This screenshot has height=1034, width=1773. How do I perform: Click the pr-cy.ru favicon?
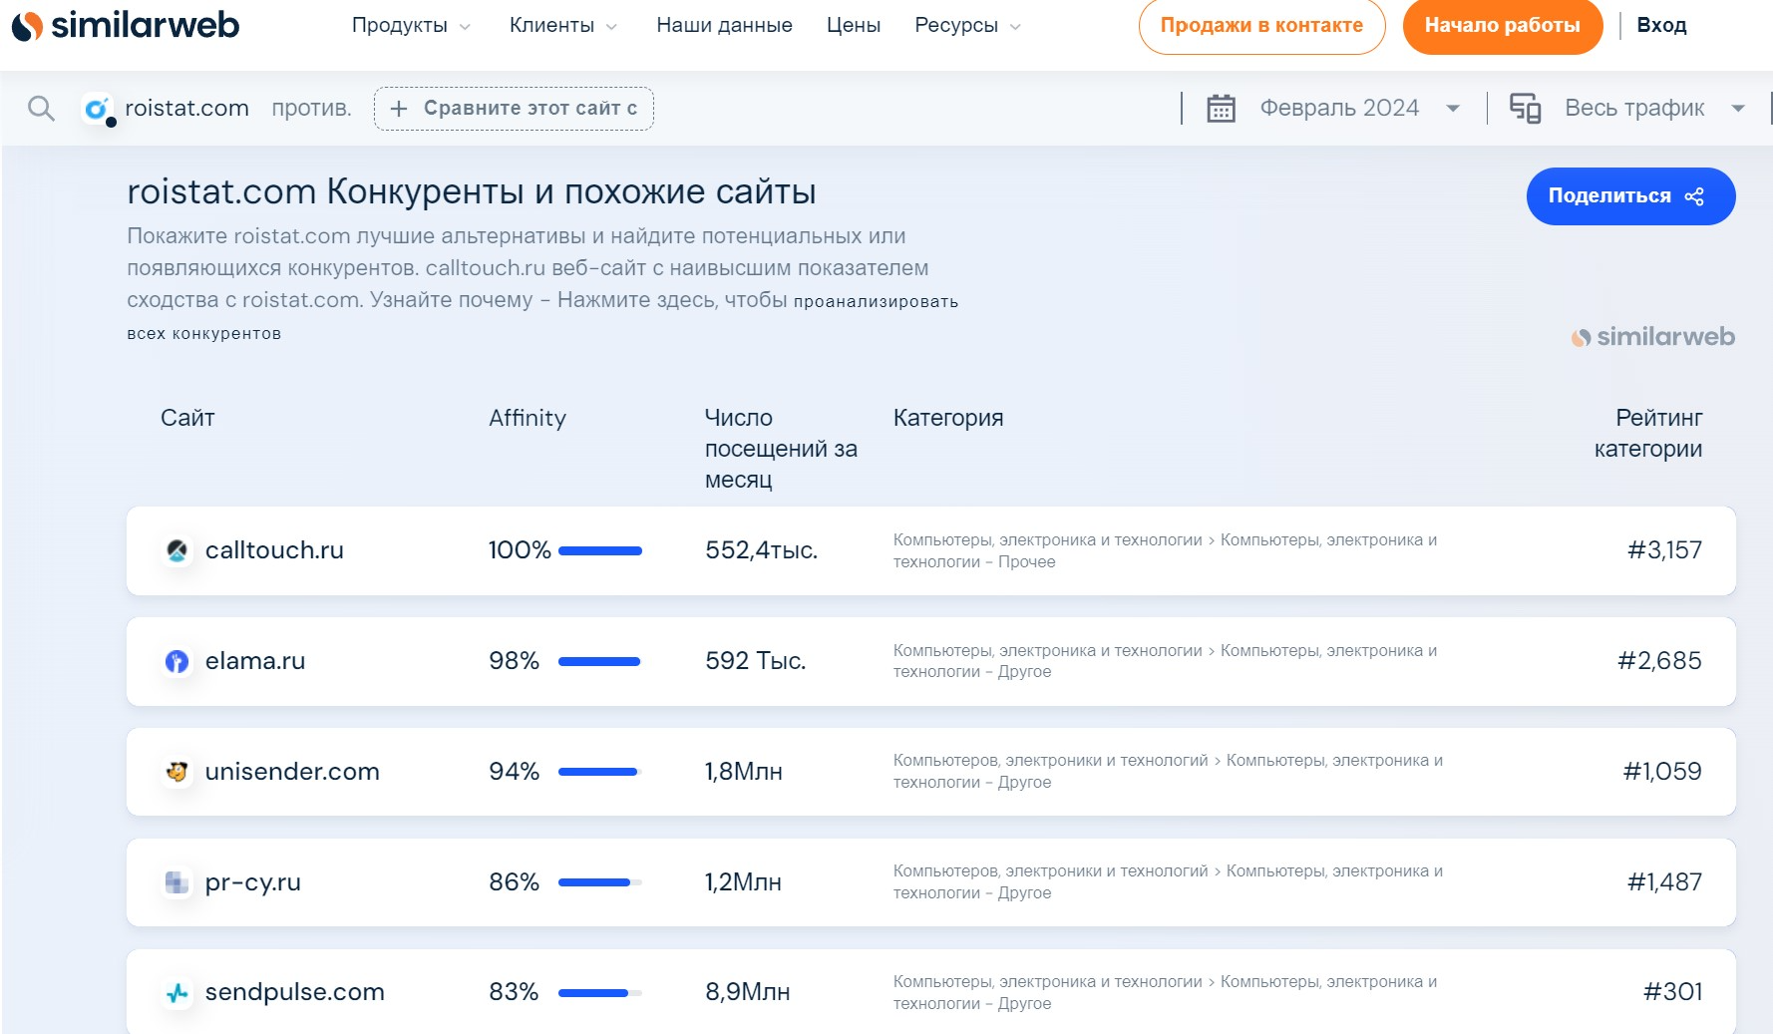pyautogui.click(x=177, y=882)
